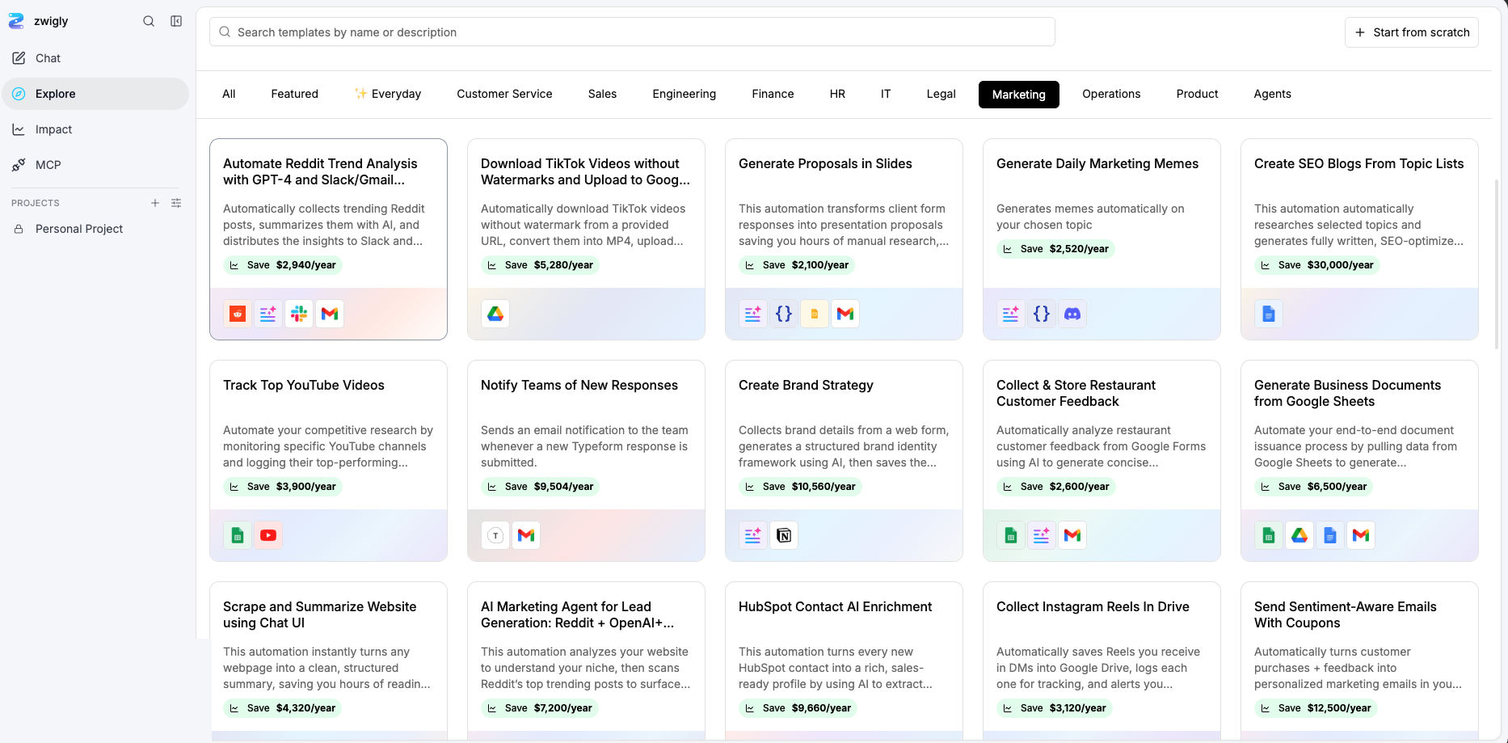Screen dimensions: 1508x743
Task: Switch to the Operations tab
Action: click(1111, 94)
